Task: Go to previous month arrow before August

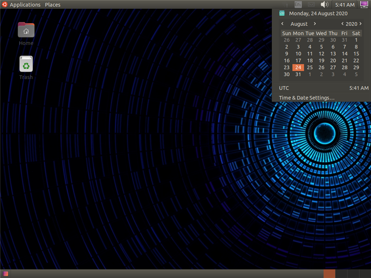Action: point(282,24)
